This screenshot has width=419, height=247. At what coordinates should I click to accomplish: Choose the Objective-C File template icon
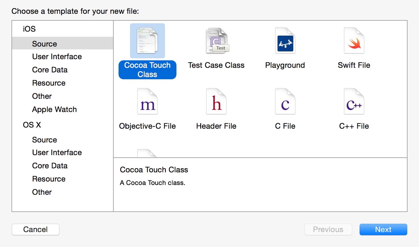click(147, 102)
